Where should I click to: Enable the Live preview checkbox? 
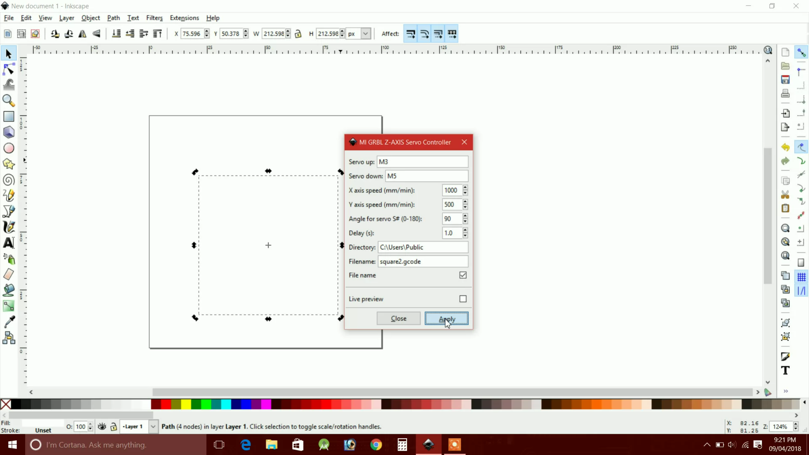tap(463, 299)
